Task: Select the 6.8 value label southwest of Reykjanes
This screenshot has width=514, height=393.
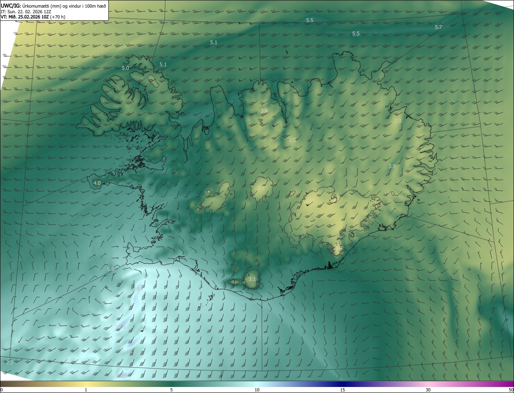Action: click(x=110, y=268)
